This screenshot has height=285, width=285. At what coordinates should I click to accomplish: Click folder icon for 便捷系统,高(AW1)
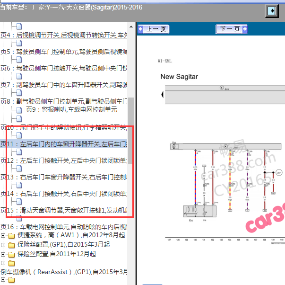click(11, 236)
